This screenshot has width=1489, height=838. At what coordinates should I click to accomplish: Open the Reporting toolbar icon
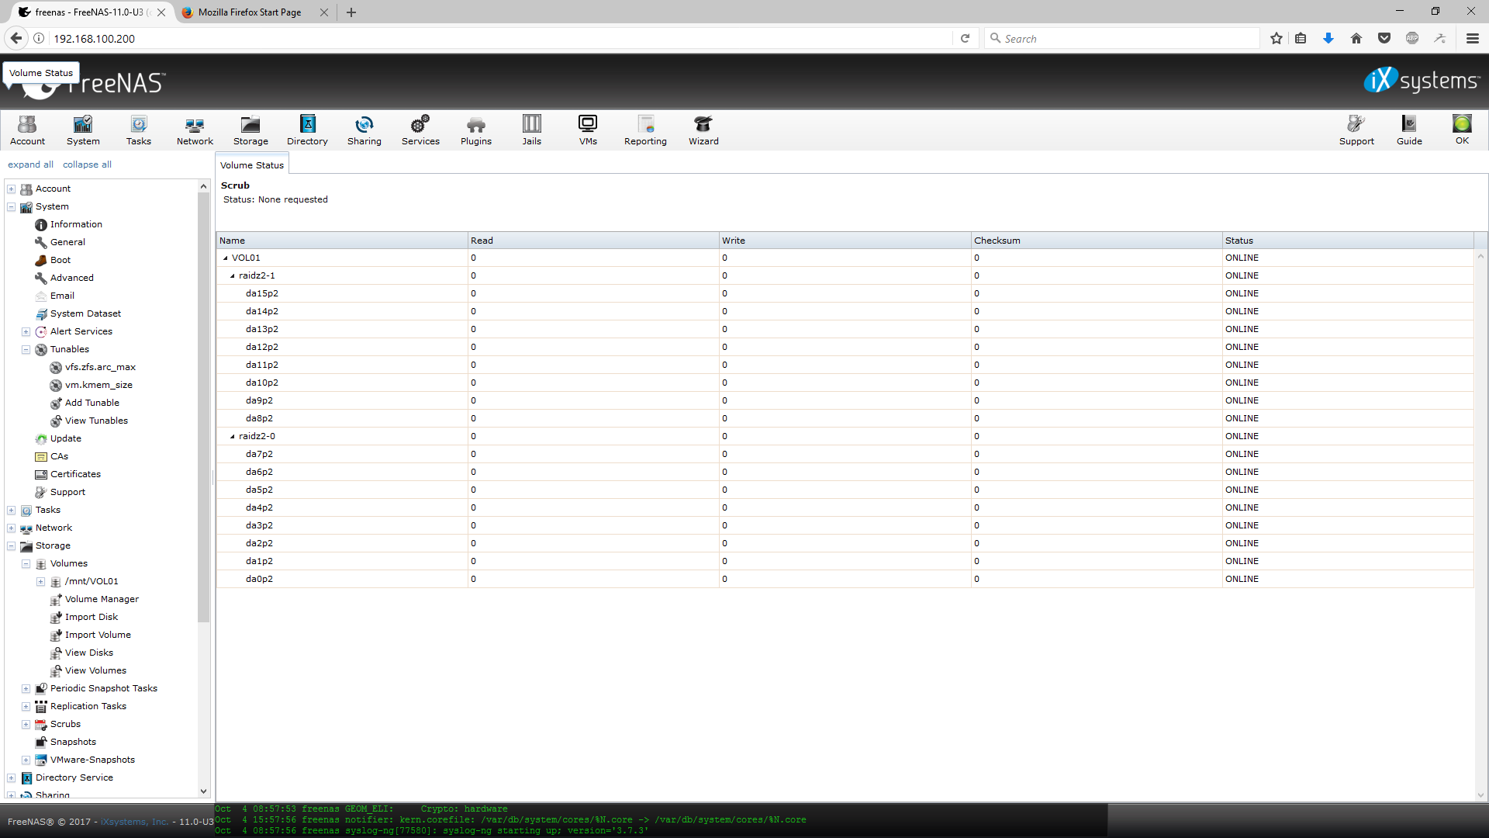[645, 130]
